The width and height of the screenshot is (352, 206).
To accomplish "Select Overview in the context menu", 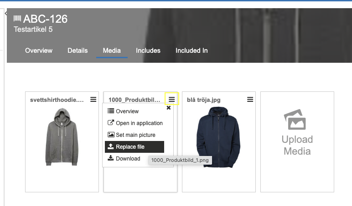I will [123, 111].
